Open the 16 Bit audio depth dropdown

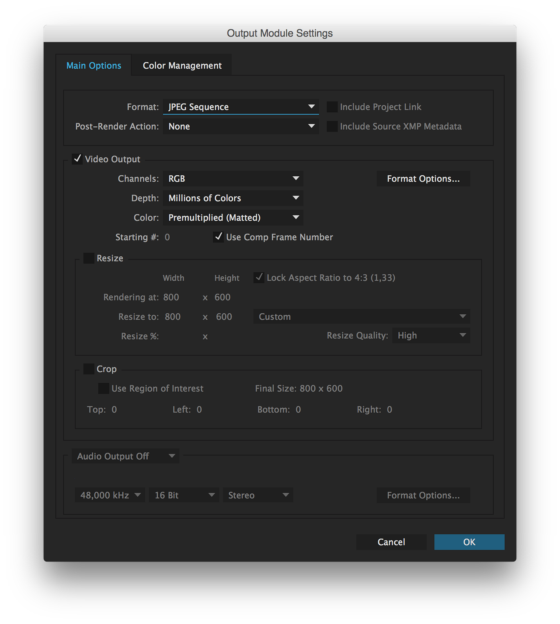pos(184,495)
